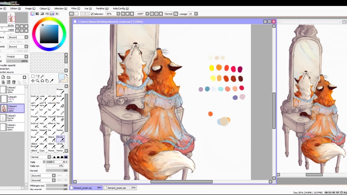Select the Calque1 layer
This screenshot has height=195, width=347.
[12, 127]
